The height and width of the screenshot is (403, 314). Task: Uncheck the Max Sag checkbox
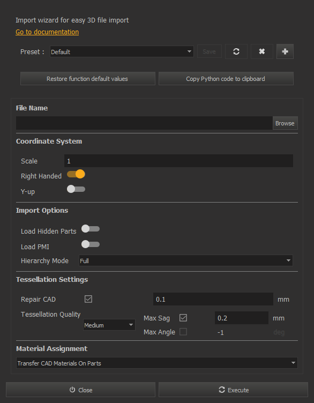(x=183, y=318)
